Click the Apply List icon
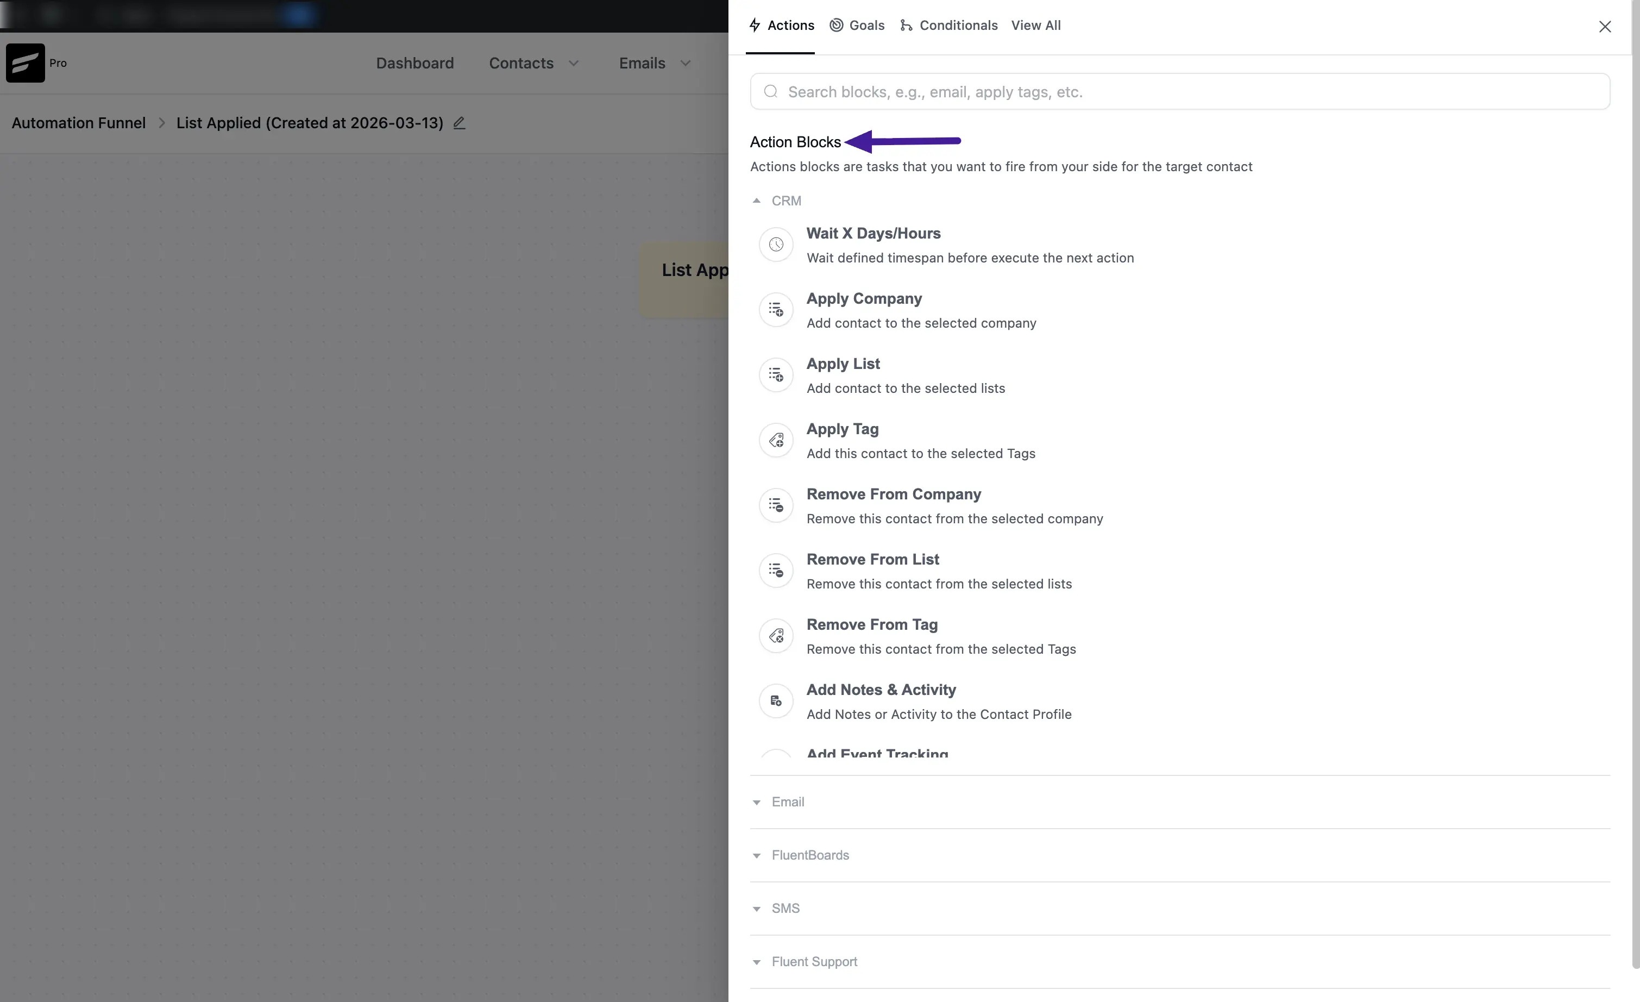Screen dimensions: 1640x1002 (x=776, y=375)
